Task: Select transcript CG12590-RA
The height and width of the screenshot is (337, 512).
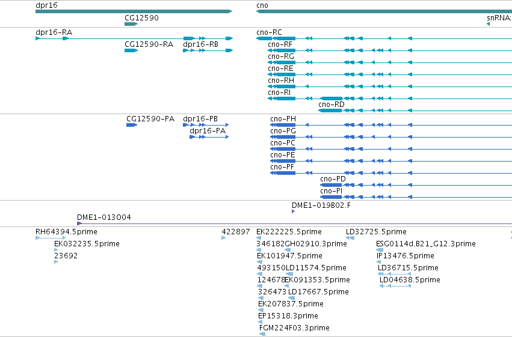Action: (131, 50)
